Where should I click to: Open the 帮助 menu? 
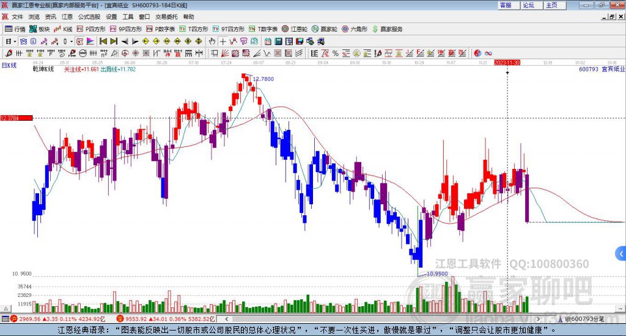[188, 16]
